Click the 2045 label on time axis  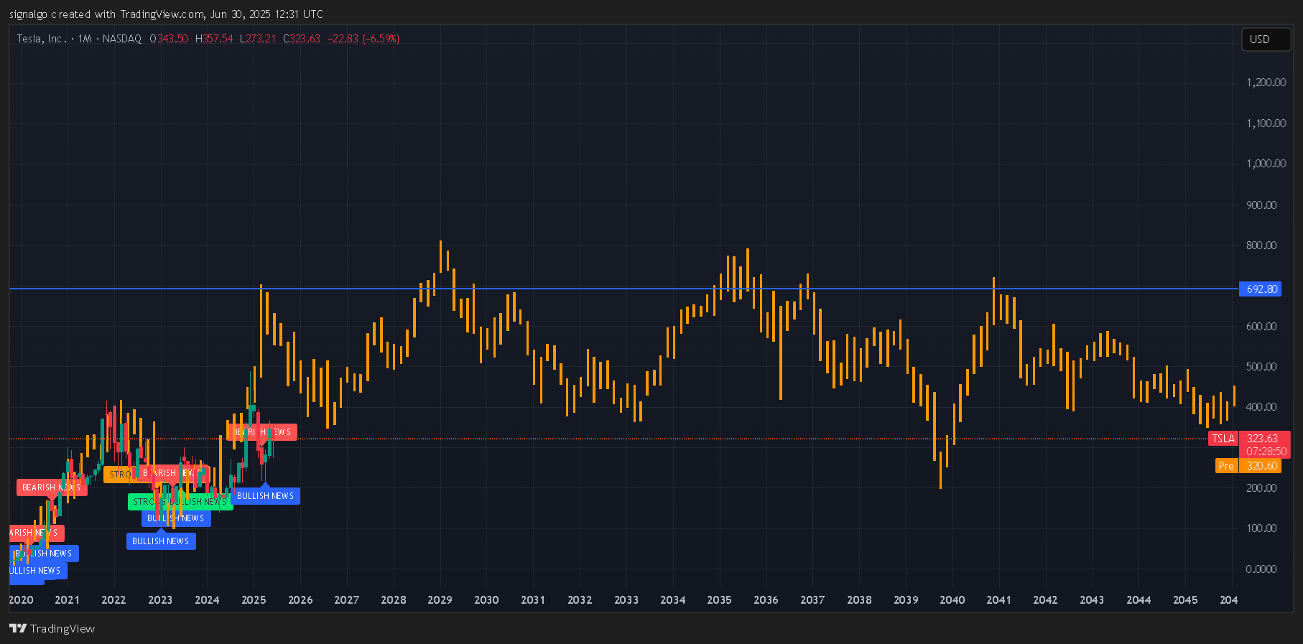1185,600
